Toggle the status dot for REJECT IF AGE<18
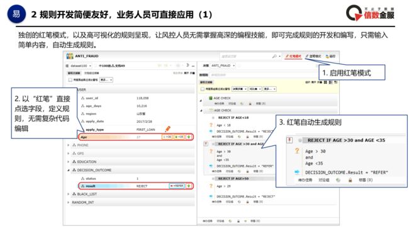The image size is (409, 229). click(213, 118)
